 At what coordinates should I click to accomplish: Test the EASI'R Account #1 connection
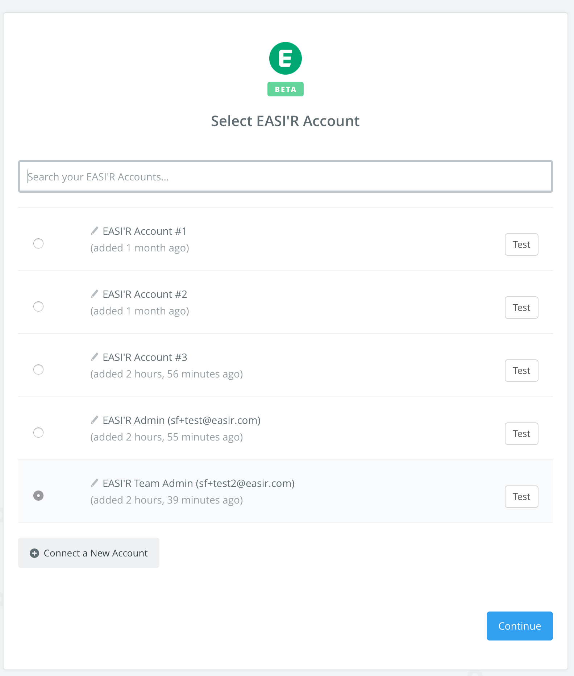[x=521, y=244]
